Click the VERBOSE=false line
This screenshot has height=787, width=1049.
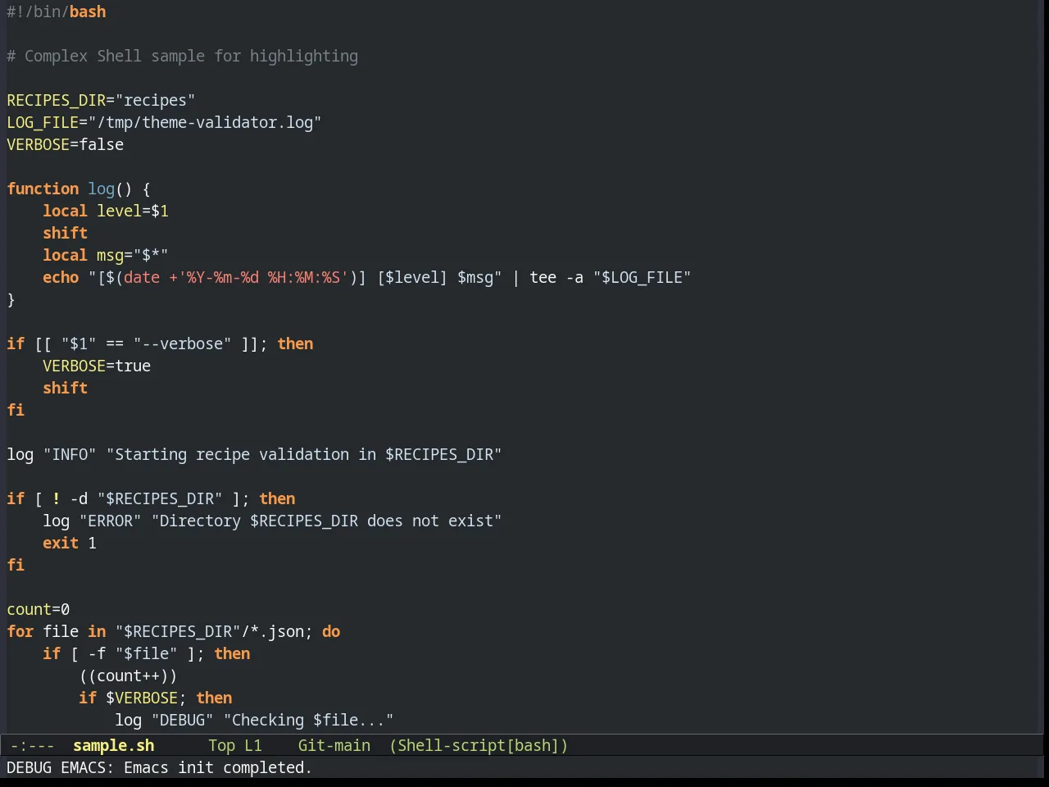coord(66,144)
